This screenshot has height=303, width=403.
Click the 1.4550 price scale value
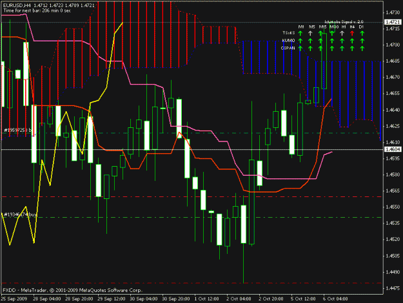pyautogui.click(x=393, y=207)
